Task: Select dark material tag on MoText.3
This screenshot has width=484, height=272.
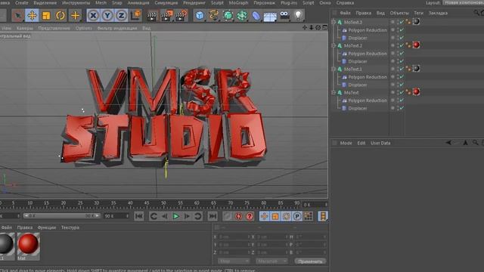Action: (x=416, y=22)
